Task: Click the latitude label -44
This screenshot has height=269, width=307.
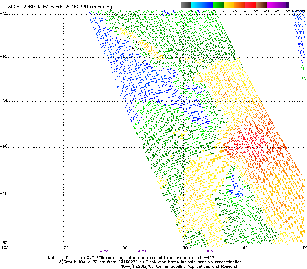Action: pyautogui.click(x=4, y=101)
